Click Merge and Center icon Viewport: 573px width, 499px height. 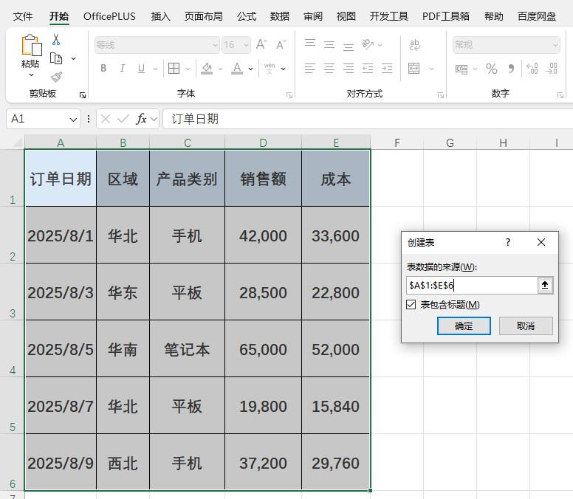tap(414, 69)
